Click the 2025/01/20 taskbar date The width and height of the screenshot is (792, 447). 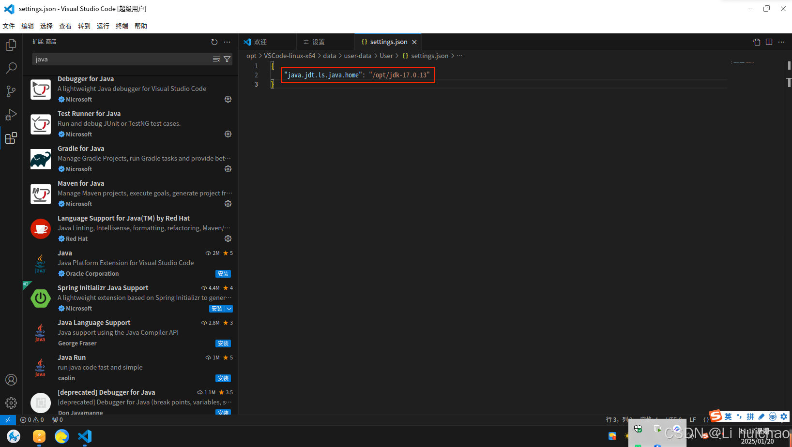757,441
